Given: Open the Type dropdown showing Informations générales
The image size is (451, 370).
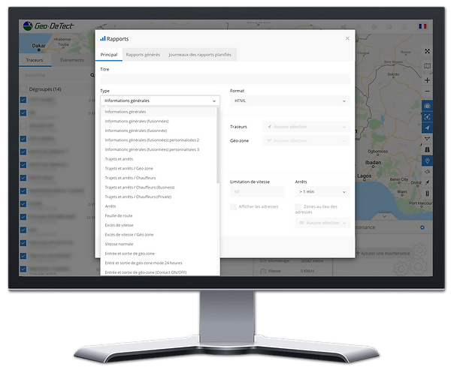Looking at the screenshot, I should (160, 101).
